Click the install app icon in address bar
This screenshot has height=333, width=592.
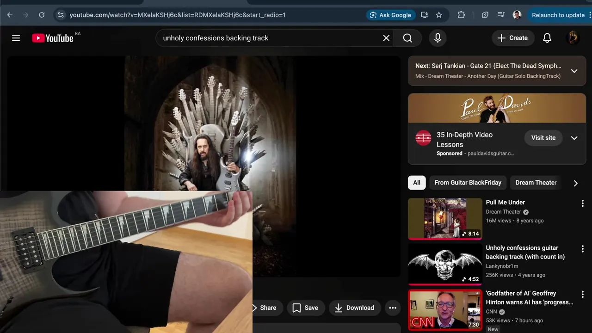click(425, 15)
